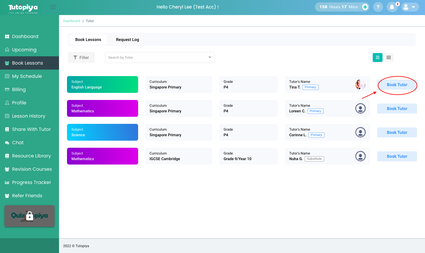Open My Schedule in the sidebar

coord(27,76)
